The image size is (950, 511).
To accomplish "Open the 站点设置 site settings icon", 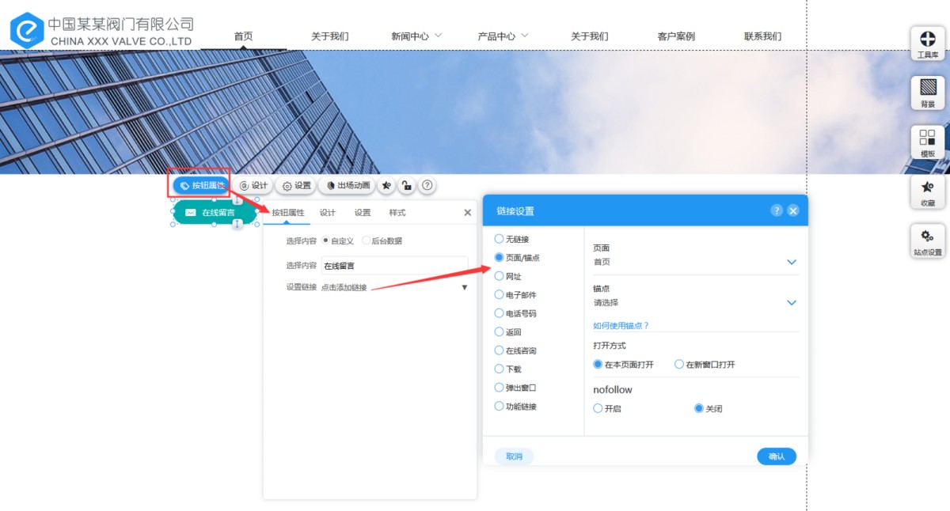I will click(x=927, y=240).
